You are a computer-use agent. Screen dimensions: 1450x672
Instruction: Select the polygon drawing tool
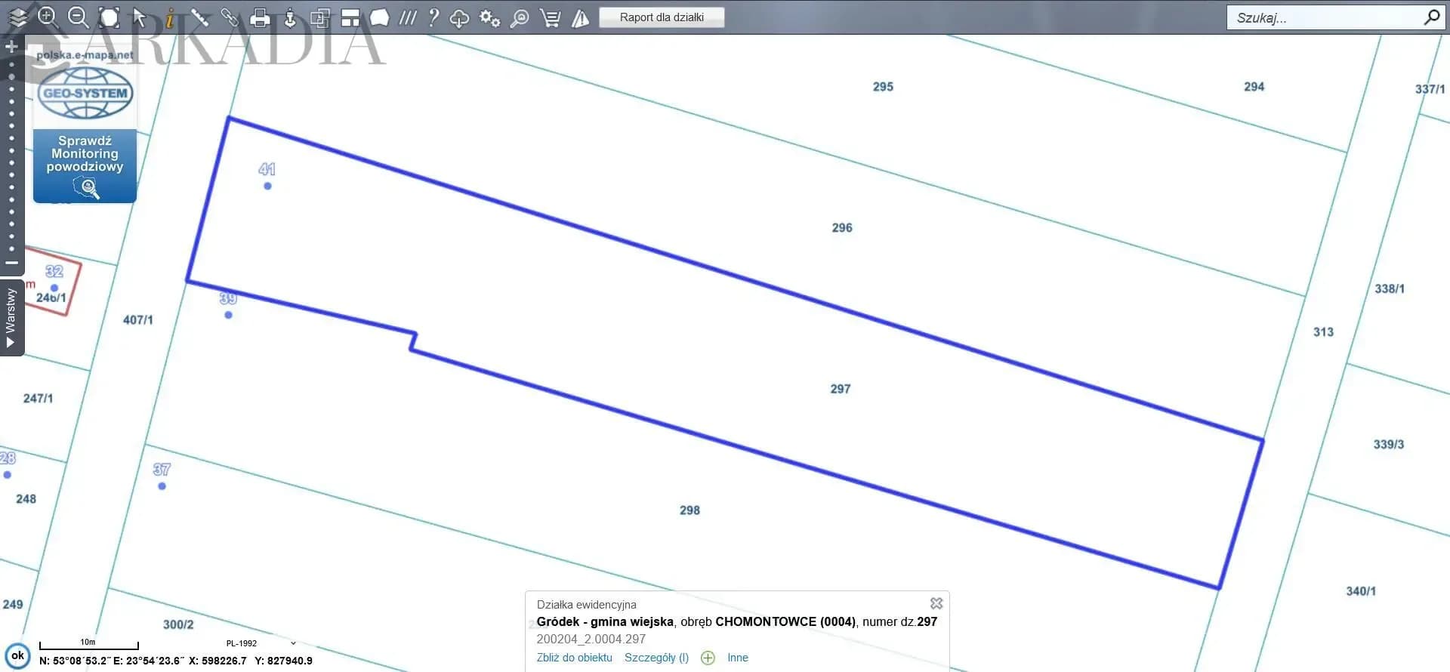pos(380,17)
